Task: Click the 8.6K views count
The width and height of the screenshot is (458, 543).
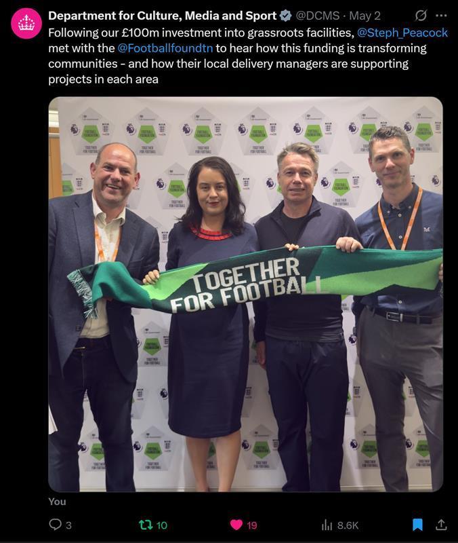Action: tap(348, 525)
